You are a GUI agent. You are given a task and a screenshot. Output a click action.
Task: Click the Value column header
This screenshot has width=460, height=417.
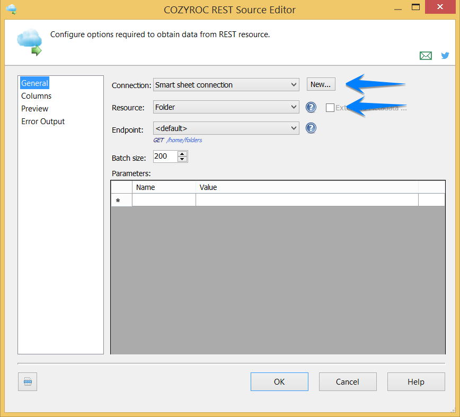click(307, 187)
